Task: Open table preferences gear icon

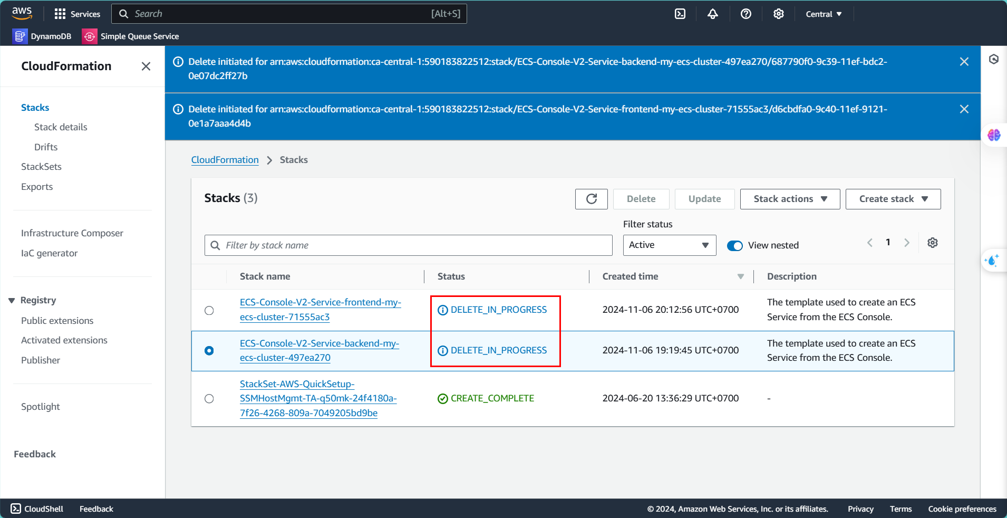Action: click(x=932, y=243)
